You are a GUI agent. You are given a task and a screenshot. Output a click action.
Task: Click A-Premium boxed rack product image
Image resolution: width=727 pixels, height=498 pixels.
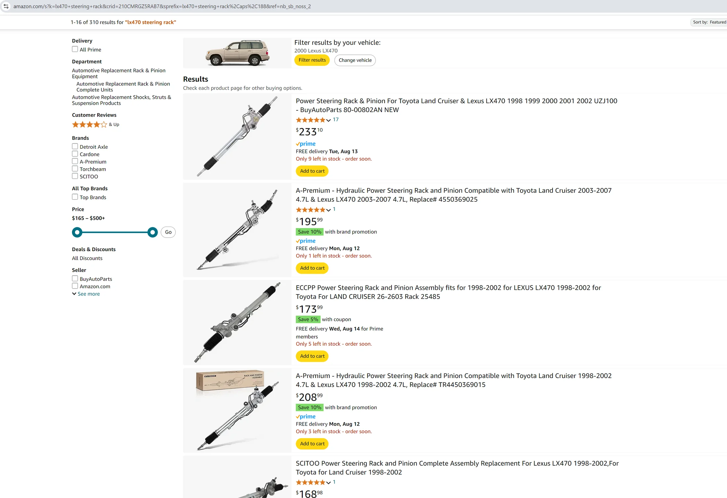[x=237, y=411]
